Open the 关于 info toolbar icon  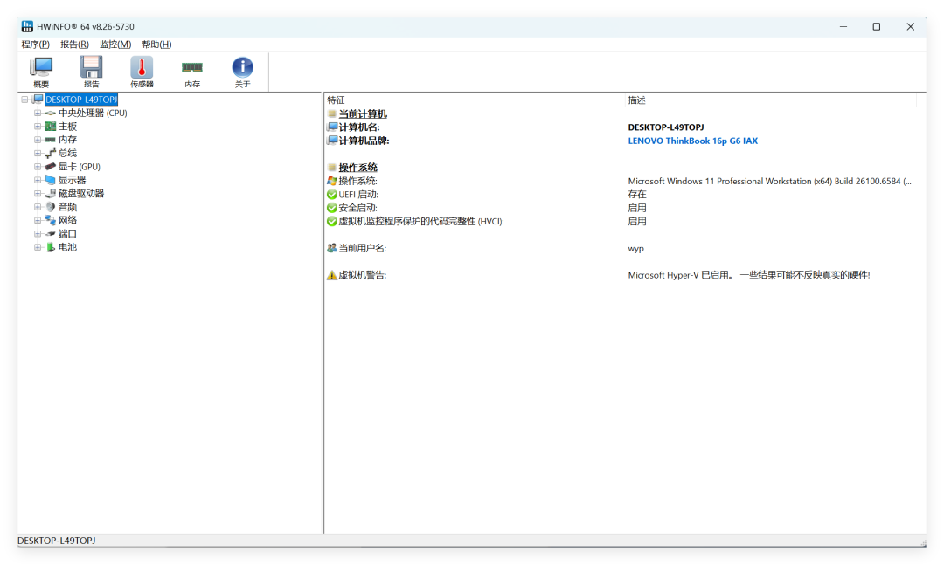243,72
